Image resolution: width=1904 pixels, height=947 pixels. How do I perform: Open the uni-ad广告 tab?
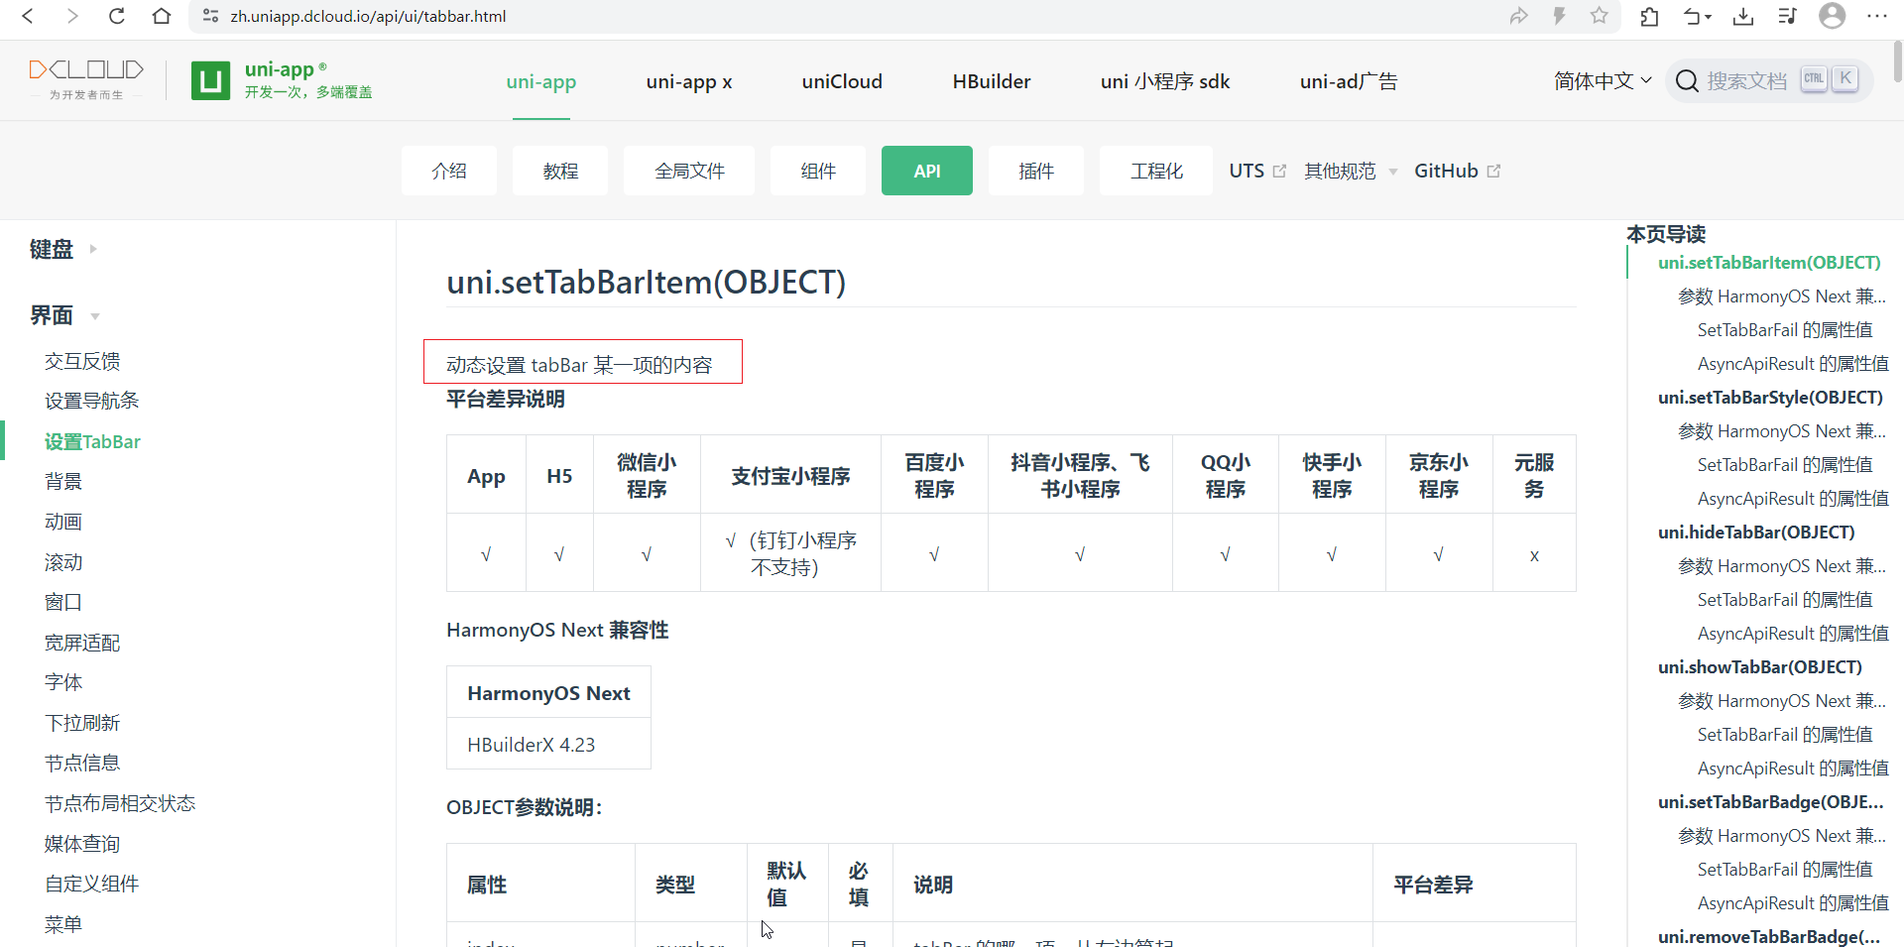(1349, 81)
